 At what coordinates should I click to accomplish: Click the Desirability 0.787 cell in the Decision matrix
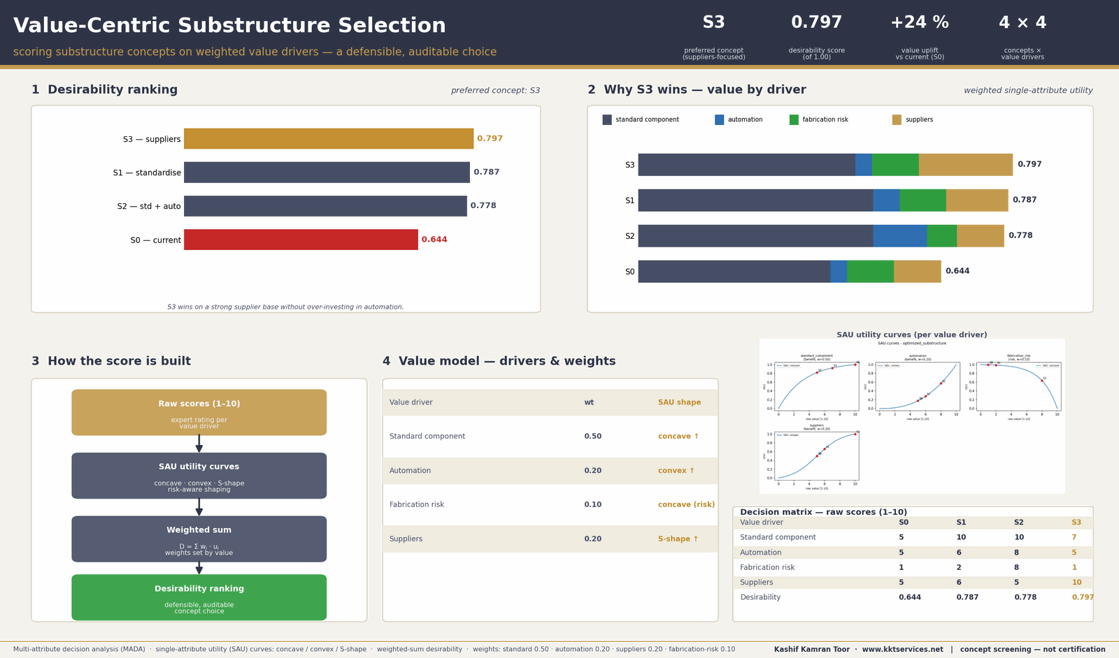(x=967, y=597)
